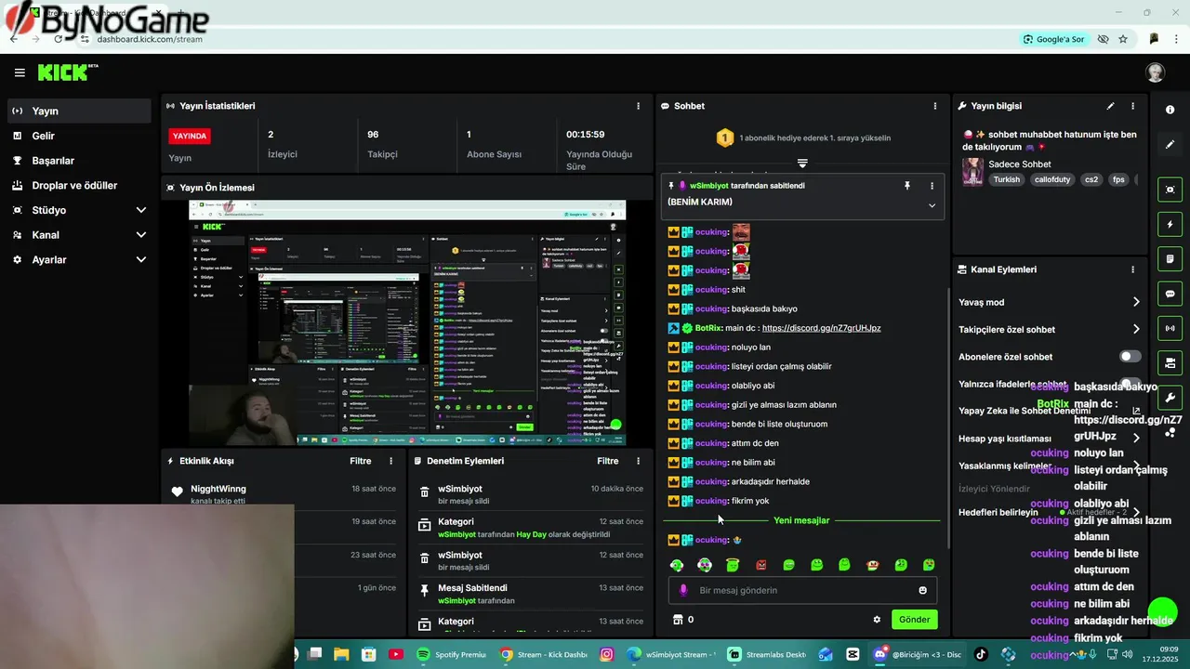The image size is (1190, 669).
Task: Toggle the chat bubble panel icon in the right sidebar
Action: click(1170, 294)
